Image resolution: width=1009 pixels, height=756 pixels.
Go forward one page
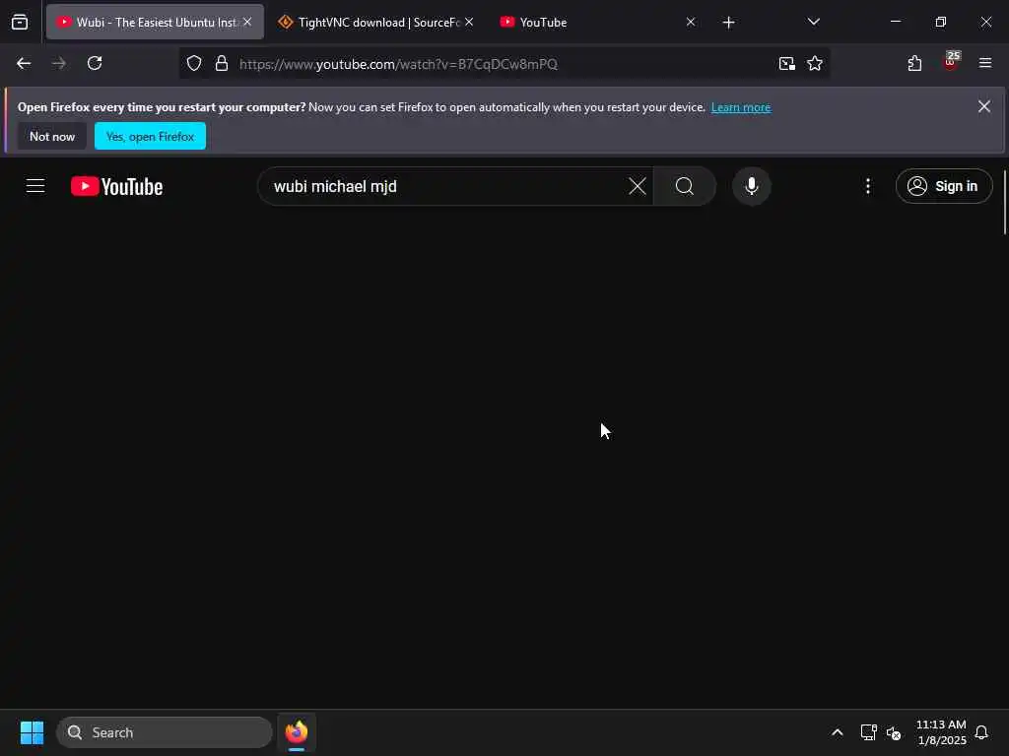(59, 63)
